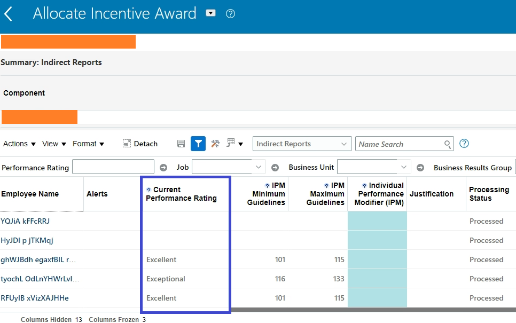This screenshot has width=516, height=323.
Task: Click the Detach button
Action: pyautogui.click(x=140, y=144)
